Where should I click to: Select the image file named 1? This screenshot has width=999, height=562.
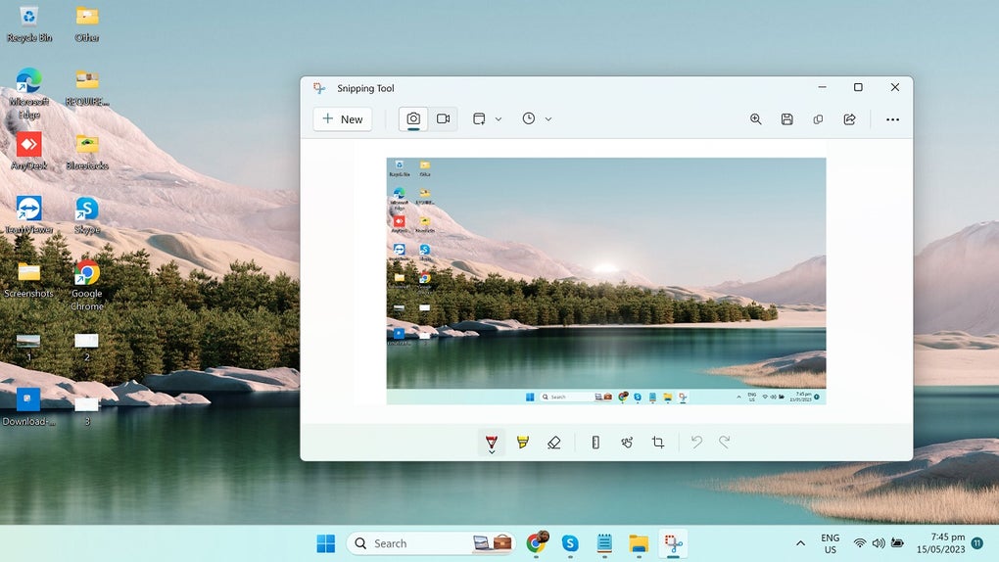click(28, 347)
